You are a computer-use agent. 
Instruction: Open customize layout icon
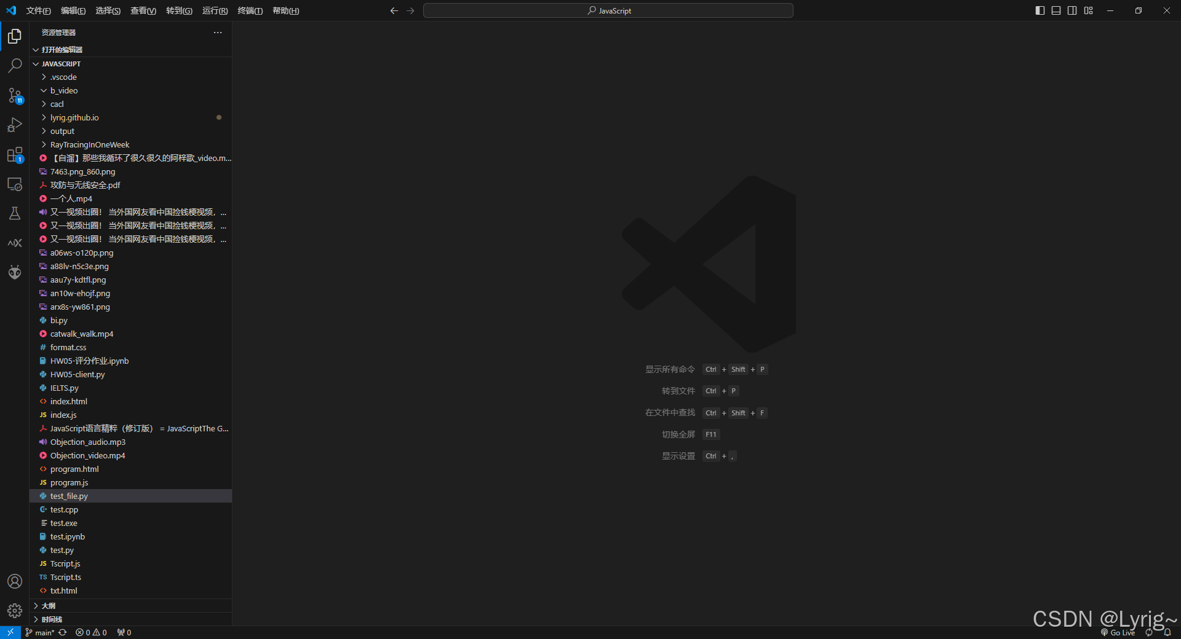(1089, 10)
